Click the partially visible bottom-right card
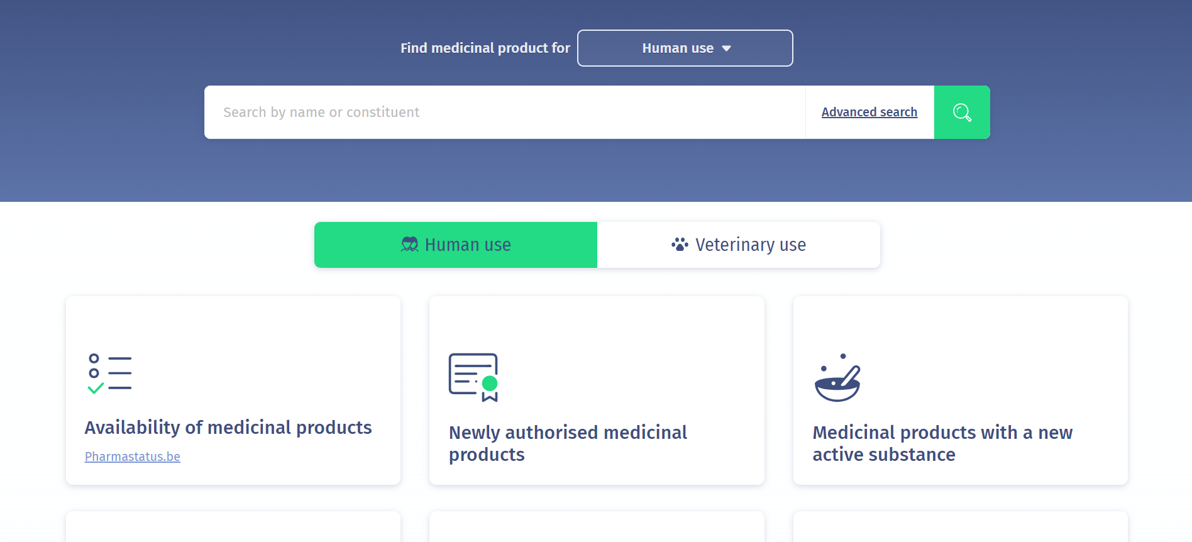Viewport: 1192px width, 542px height. [960, 527]
